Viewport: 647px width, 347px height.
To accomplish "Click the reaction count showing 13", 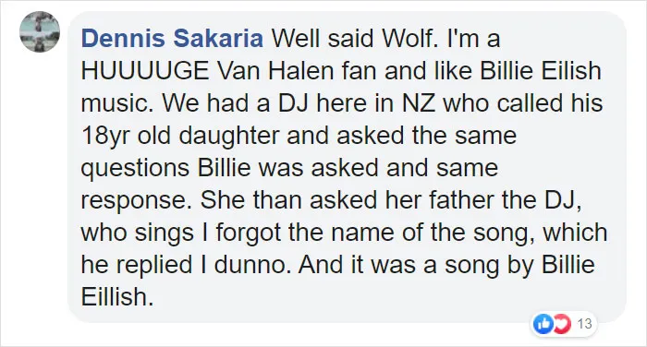I will point(584,324).
